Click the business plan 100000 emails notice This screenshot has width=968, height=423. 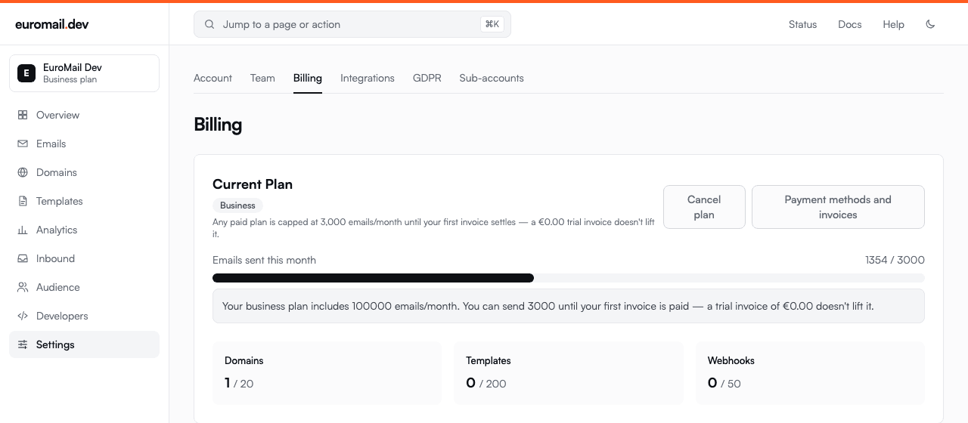coord(569,306)
